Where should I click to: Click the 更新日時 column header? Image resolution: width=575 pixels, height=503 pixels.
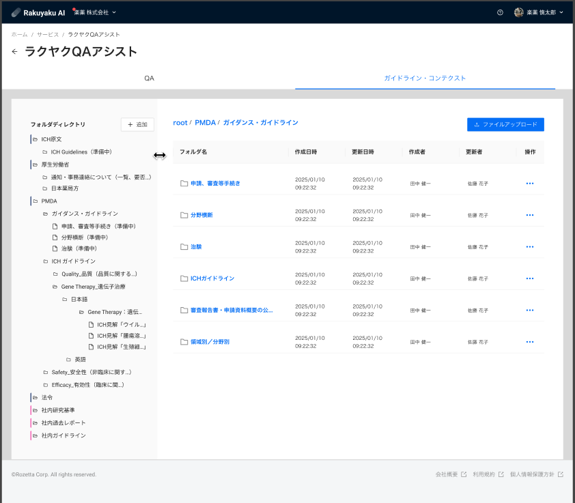(x=363, y=152)
